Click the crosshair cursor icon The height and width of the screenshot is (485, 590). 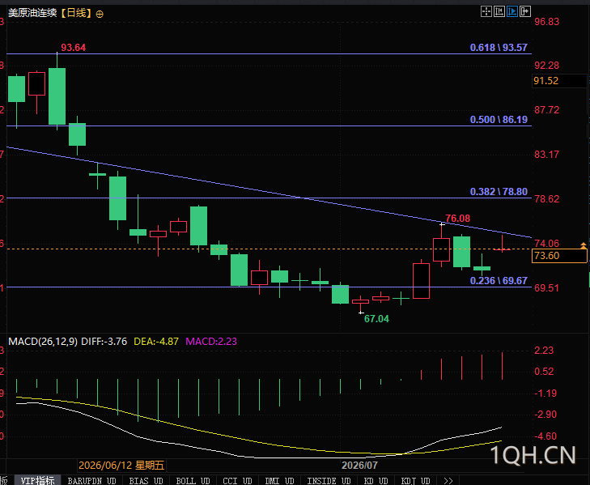pos(486,11)
